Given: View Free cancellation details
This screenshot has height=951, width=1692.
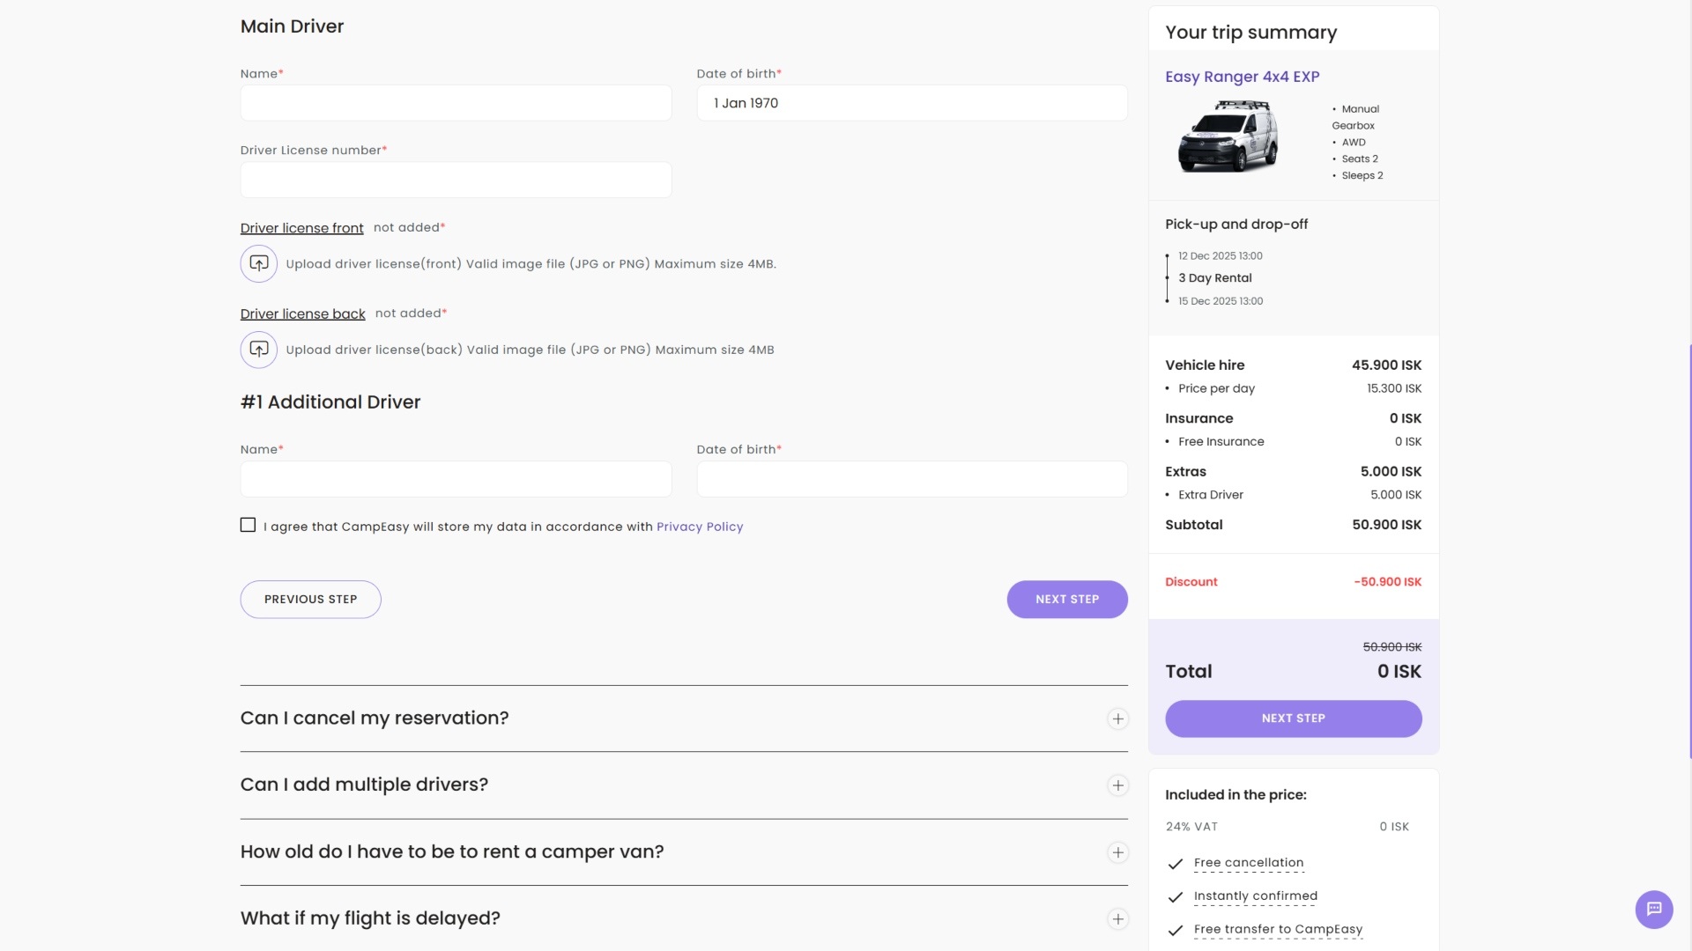Looking at the screenshot, I should click(1248, 863).
